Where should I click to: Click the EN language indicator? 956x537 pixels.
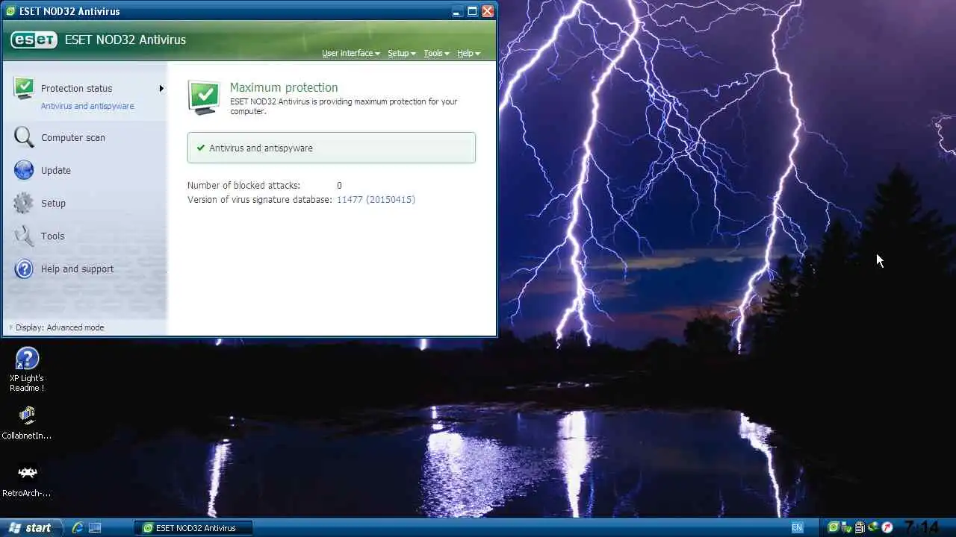pyautogui.click(x=797, y=527)
